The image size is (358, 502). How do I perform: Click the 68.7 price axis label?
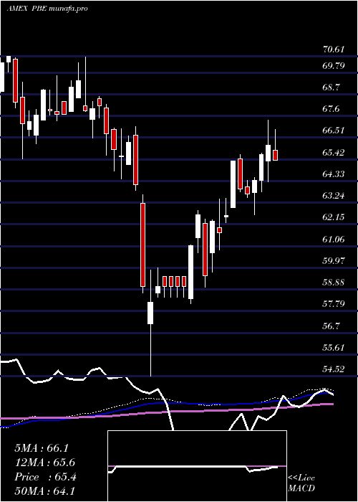pyautogui.click(x=331, y=87)
